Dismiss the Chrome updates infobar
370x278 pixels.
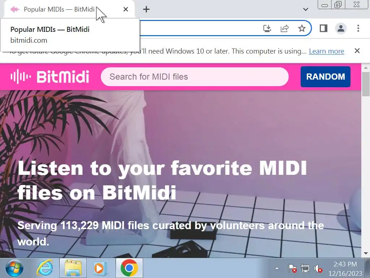click(357, 51)
